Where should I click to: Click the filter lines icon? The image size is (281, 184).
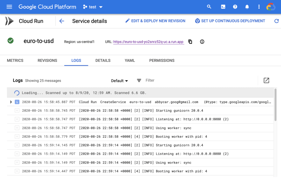[x=139, y=80]
